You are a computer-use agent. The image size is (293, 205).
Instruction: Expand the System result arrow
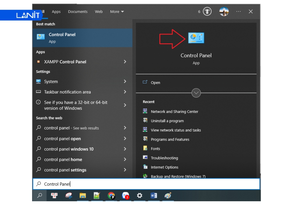[x=125, y=81]
